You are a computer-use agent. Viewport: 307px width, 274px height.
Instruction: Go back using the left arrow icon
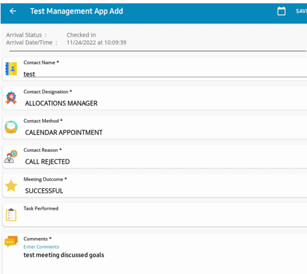[13, 11]
